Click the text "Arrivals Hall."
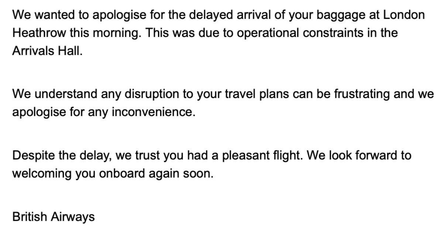Screen dimensions: 443x237 (x=47, y=51)
